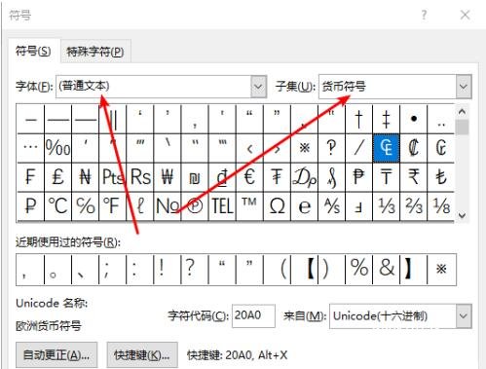This screenshot has width=486, height=369.
Task: Select the trademark ™ symbol
Action: [x=249, y=206]
